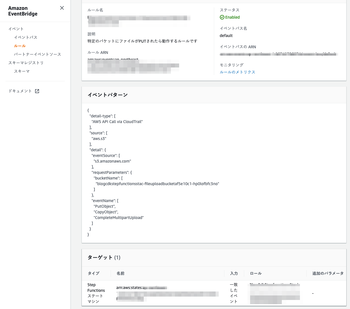Select the "aws.s3" source value
The height and width of the screenshot is (309, 350).
tap(99, 139)
